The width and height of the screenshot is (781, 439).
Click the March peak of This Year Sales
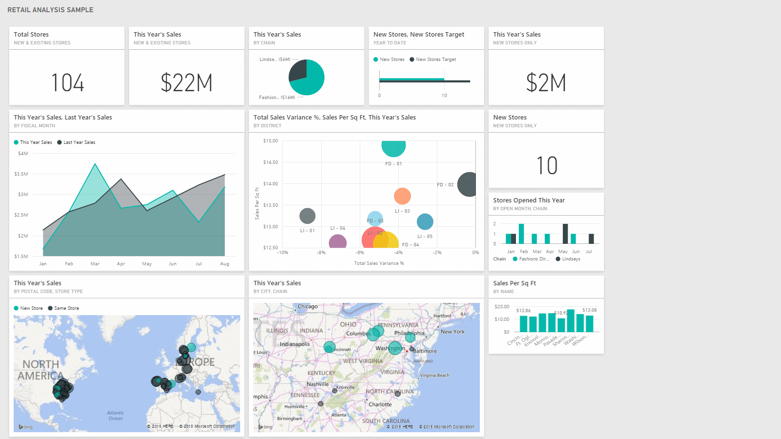[x=95, y=164]
